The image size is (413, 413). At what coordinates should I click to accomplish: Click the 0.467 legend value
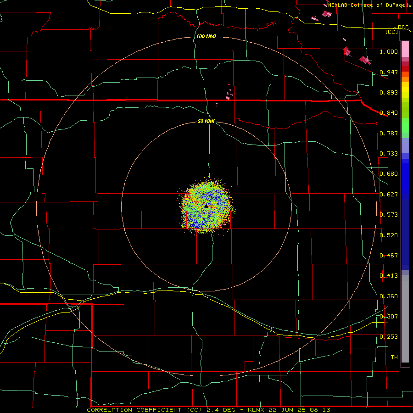pos(389,256)
